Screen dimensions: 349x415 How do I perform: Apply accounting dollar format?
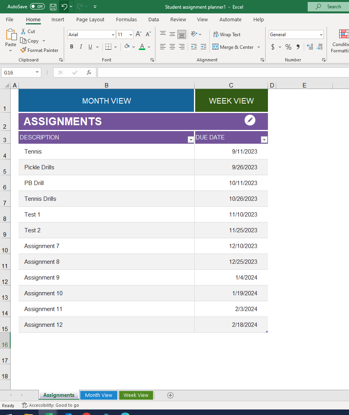[273, 47]
